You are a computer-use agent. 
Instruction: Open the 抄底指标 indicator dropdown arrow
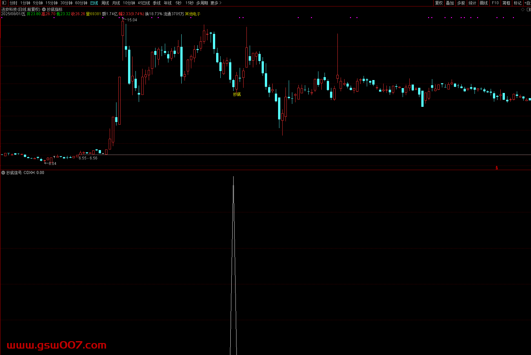(x=44, y=10)
